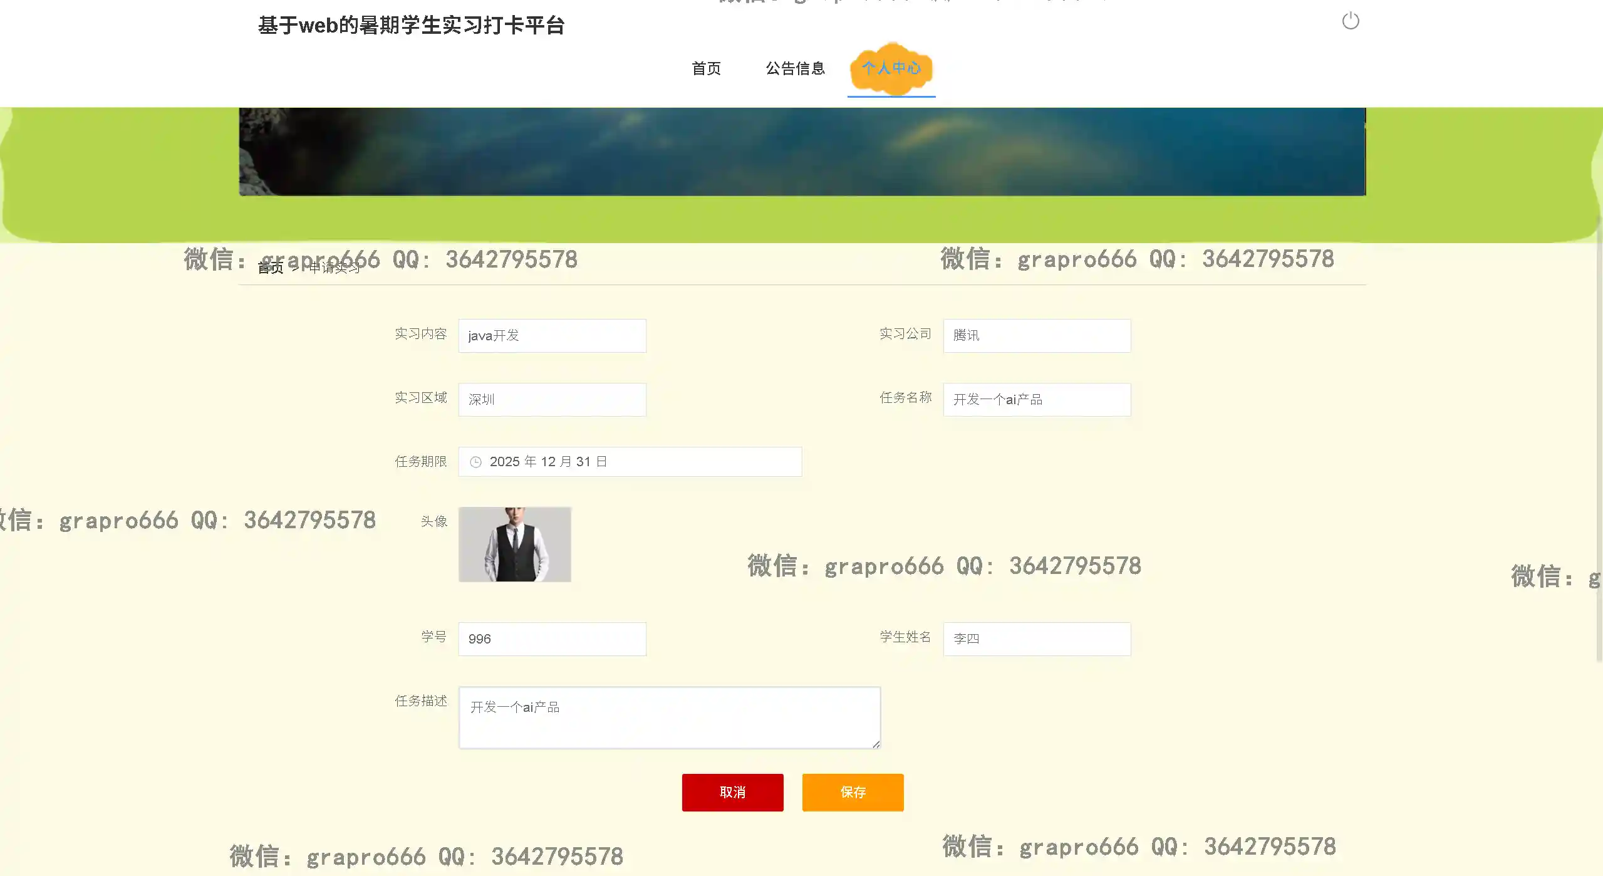Viewport: 1603px width, 876px height.
Task: Click the clock icon in deadline field
Action: [x=475, y=462]
